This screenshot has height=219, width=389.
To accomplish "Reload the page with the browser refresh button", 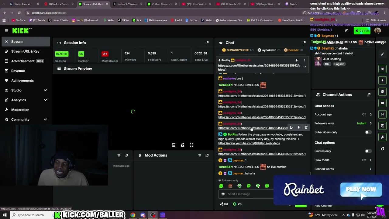I will pyautogui.click(x=19, y=13).
